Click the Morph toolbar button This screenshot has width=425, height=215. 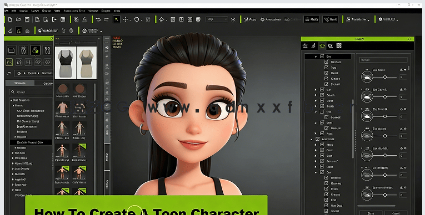(x=331, y=19)
